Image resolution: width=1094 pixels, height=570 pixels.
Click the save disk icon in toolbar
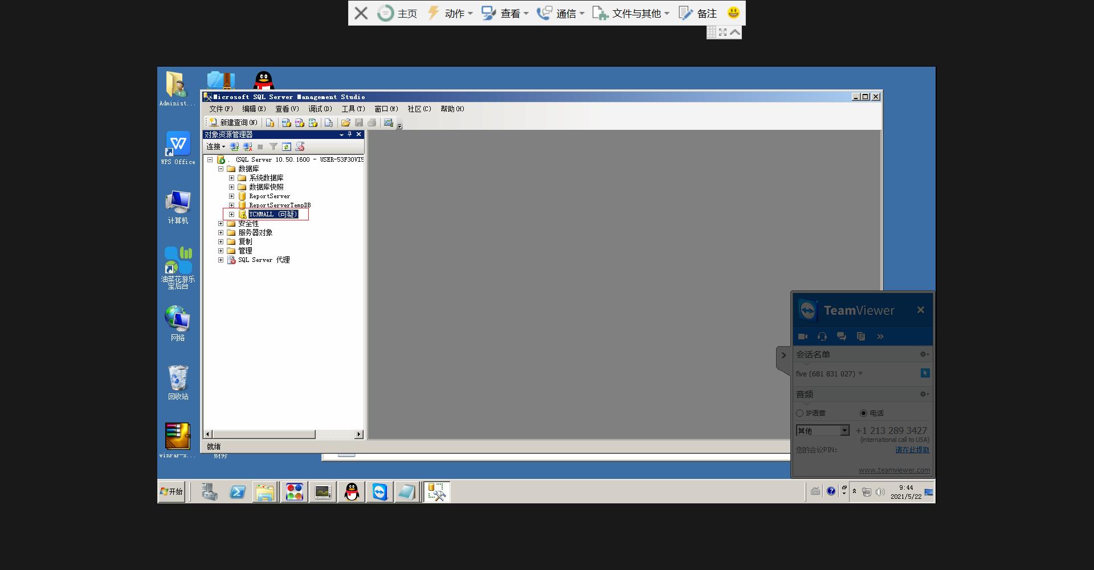point(359,122)
